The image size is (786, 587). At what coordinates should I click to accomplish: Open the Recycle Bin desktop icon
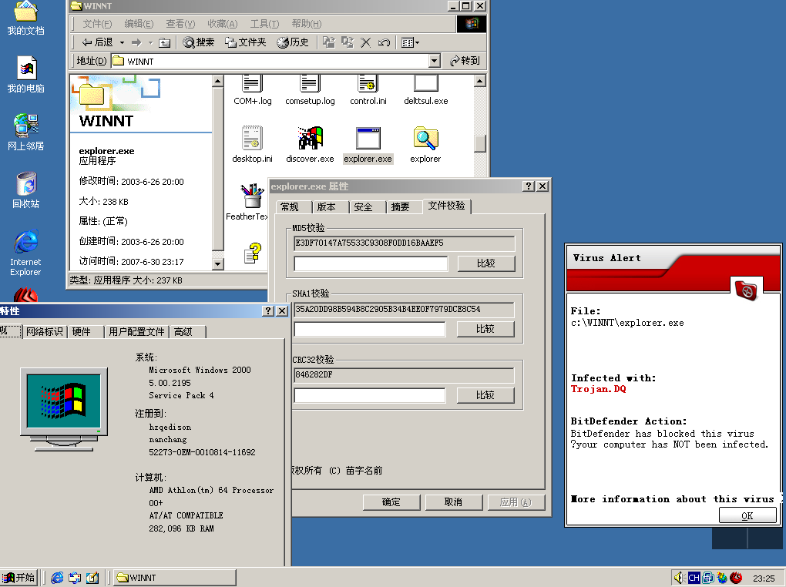point(25,190)
